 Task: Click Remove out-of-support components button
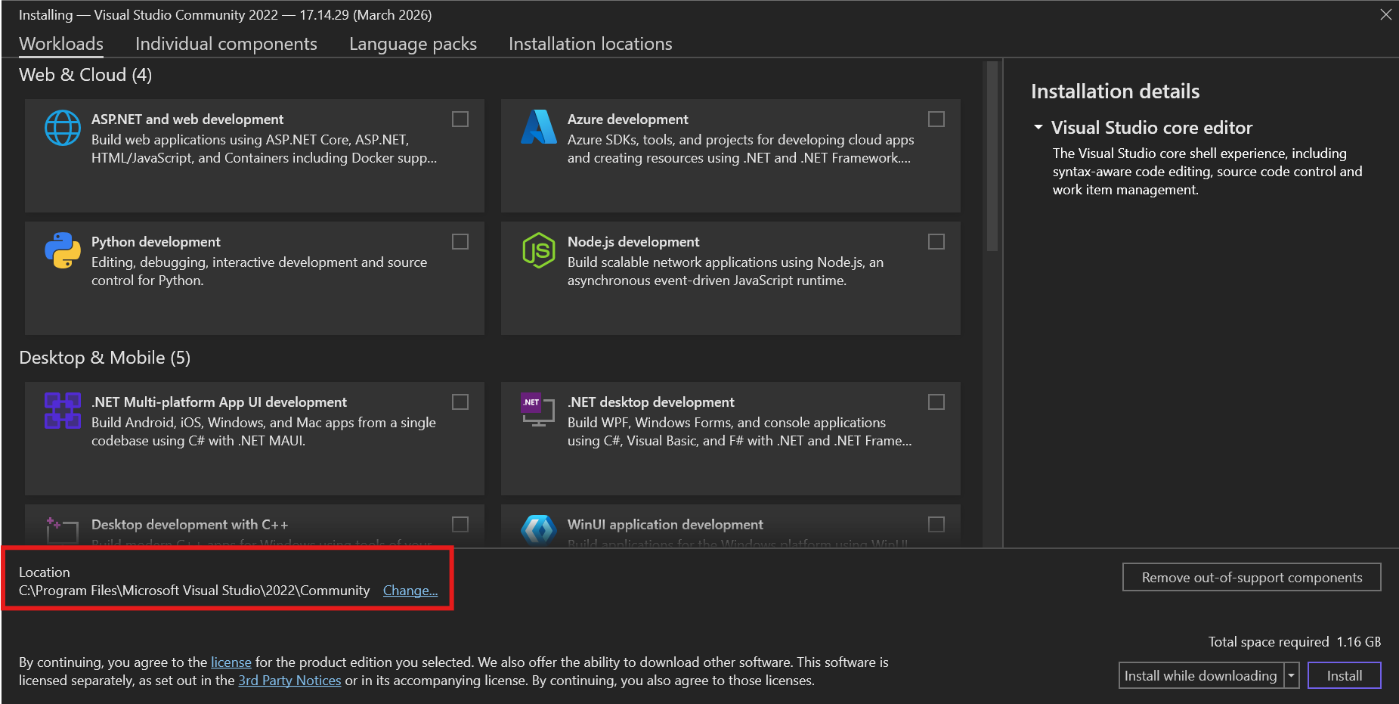click(x=1252, y=578)
